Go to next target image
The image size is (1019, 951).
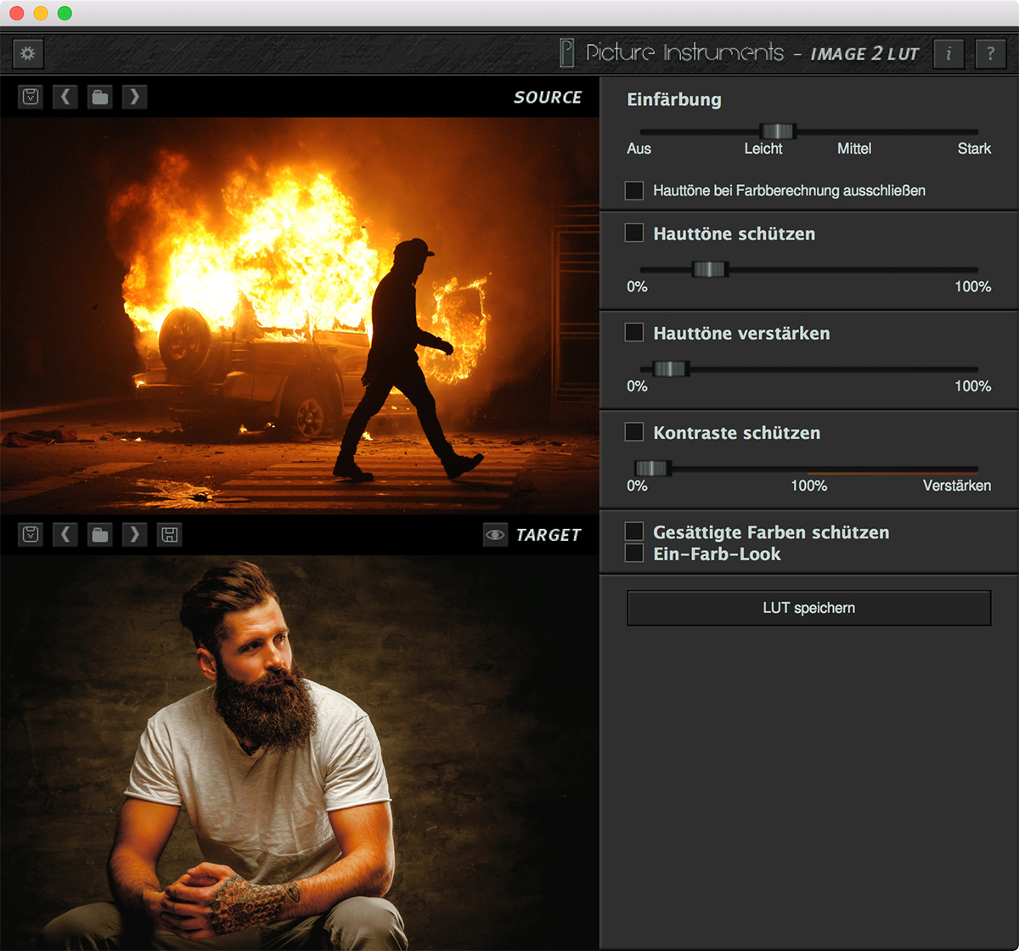pyautogui.click(x=134, y=535)
